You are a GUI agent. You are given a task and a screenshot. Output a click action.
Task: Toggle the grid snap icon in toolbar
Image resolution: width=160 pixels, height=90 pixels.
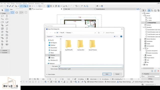(30, 6)
